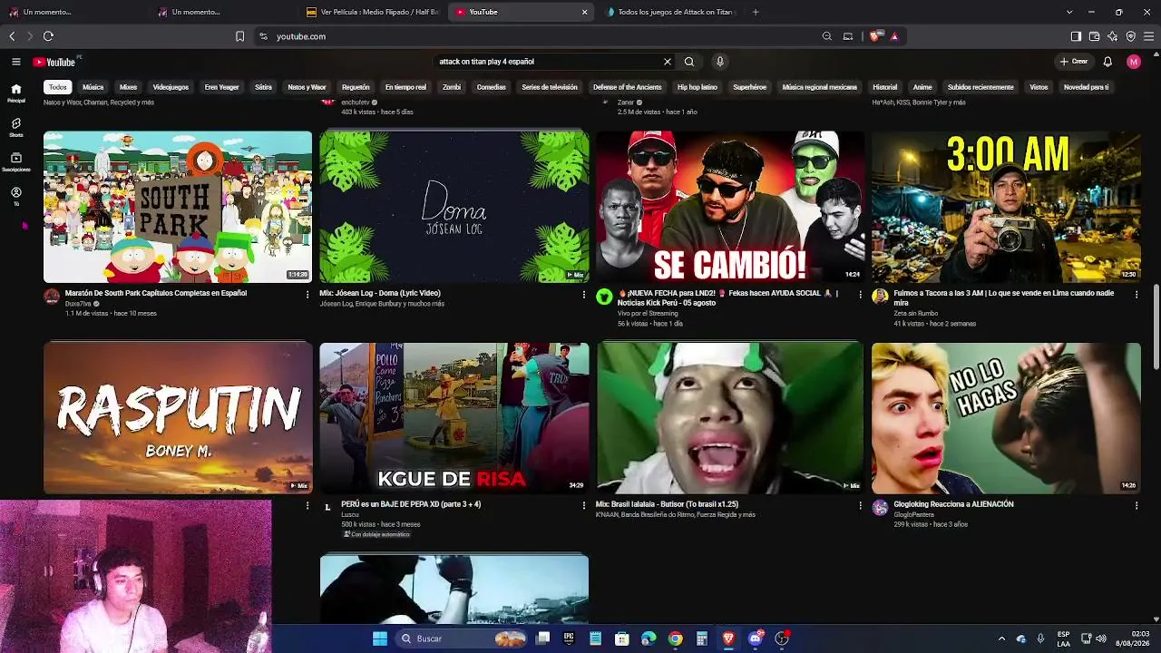Select the Videojuegos filter chip
The image size is (1161, 653).
[171, 87]
